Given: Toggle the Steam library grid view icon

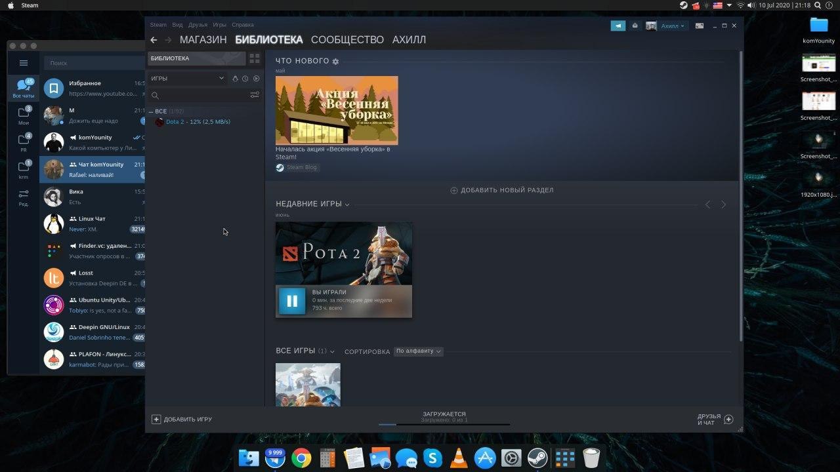Looking at the screenshot, I should coord(255,58).
